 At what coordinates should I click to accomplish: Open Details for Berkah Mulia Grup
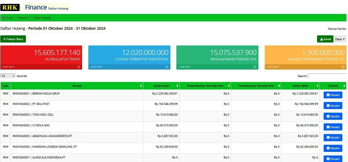coord(333,95)
